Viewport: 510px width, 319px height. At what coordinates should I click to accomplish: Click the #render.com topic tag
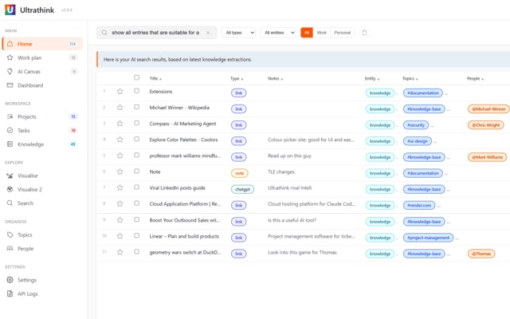pos(419,206)
